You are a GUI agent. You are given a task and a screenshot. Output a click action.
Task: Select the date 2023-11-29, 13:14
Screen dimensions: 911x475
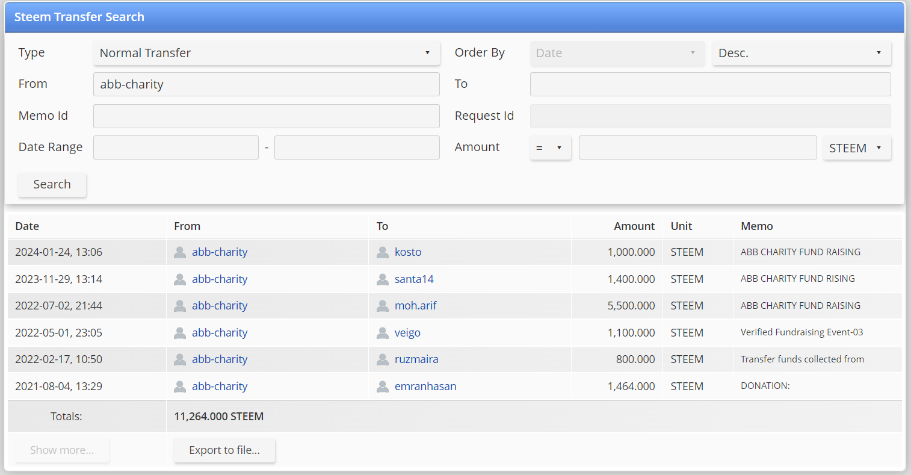coord(59,279)
